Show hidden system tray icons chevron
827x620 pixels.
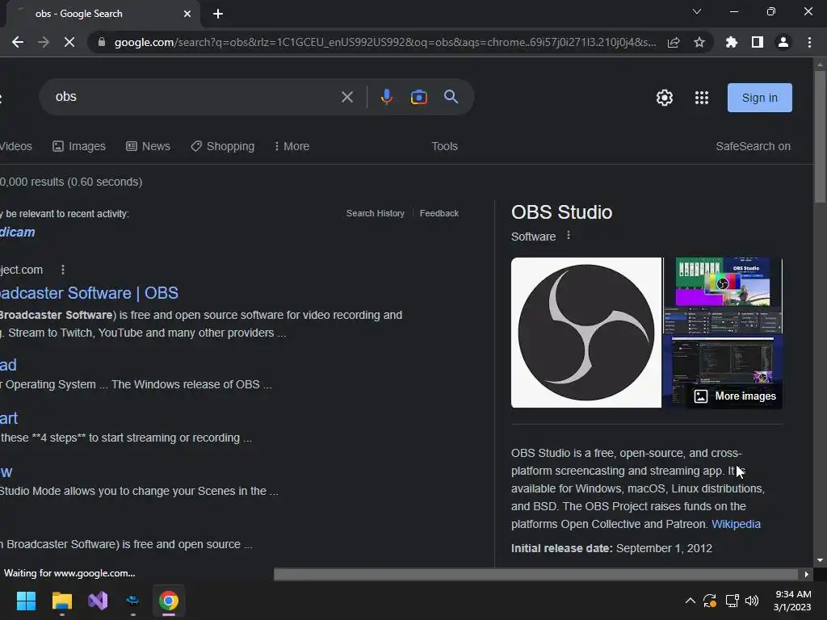[x=690, y=601]
